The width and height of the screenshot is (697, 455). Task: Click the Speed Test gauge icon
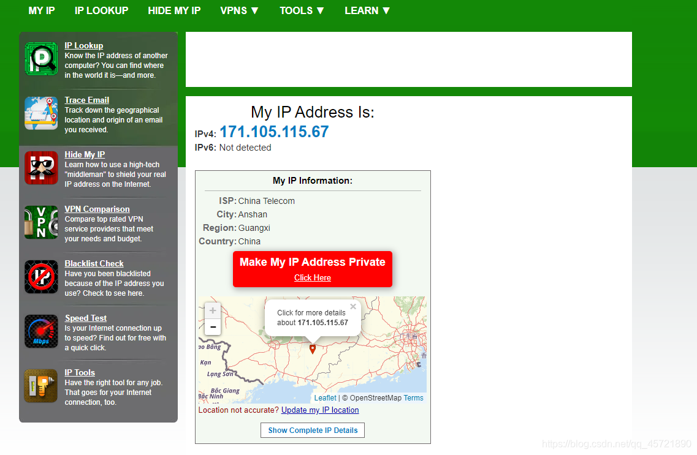click(41, 331)
